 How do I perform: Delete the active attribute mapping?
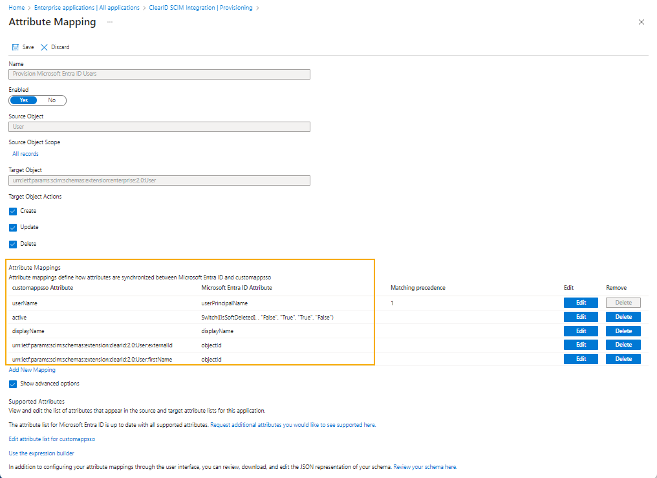click(x=622, y=316)
